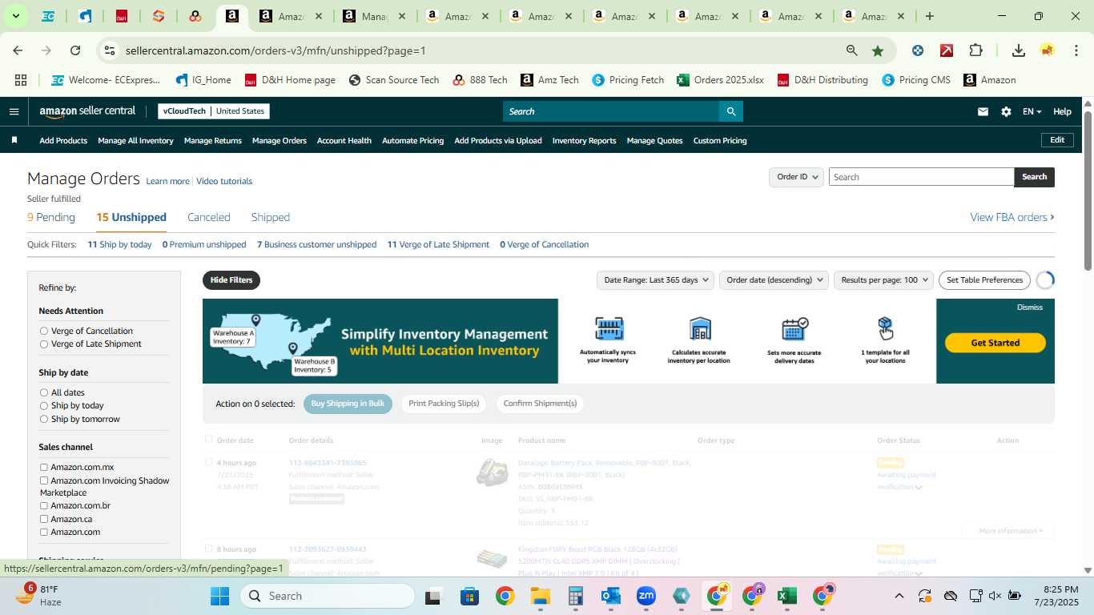
Task: Open the Order ID search type dropdown
Action: click(x=797, y=177)
